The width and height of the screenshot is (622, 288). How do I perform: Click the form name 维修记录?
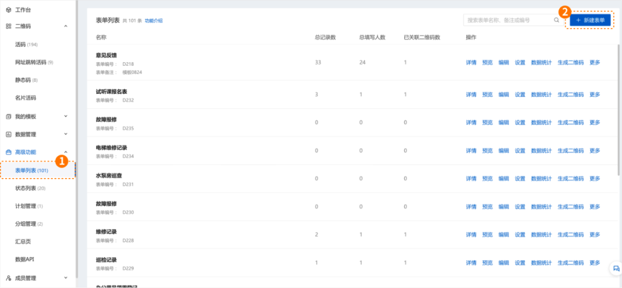coord(106,232)
